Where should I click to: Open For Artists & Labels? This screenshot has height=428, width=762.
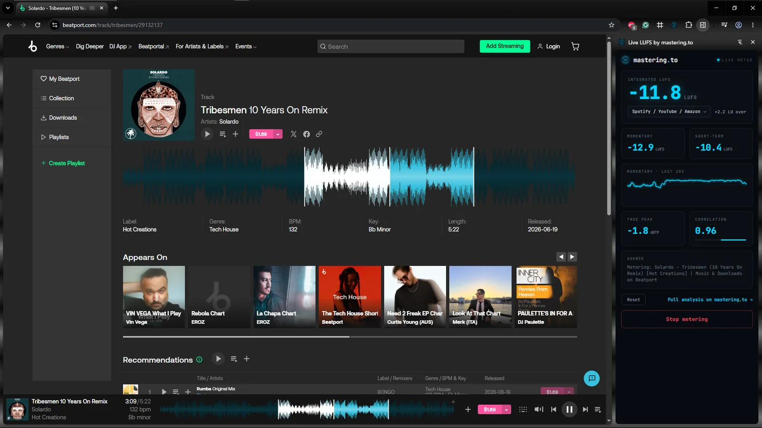pyautogui.click(x=202, y=47)
